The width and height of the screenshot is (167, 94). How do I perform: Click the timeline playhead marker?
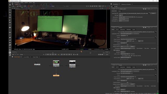tap(81, 52)
